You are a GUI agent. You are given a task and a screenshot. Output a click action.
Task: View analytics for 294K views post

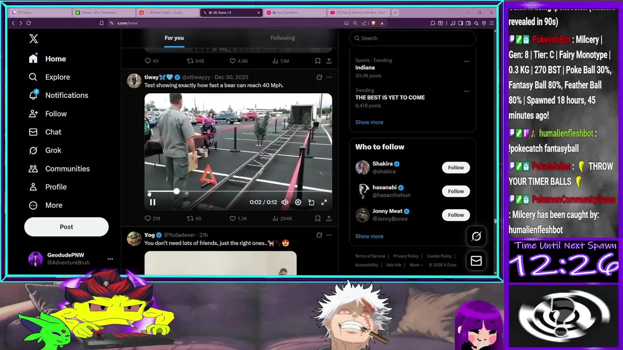pos(282,218)
